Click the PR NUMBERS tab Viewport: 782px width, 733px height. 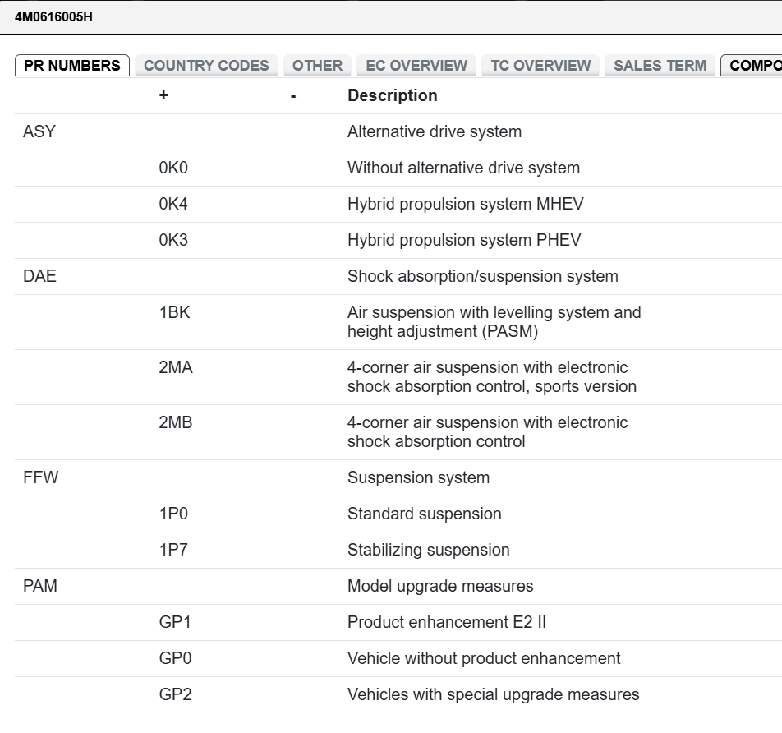(72, 66)
